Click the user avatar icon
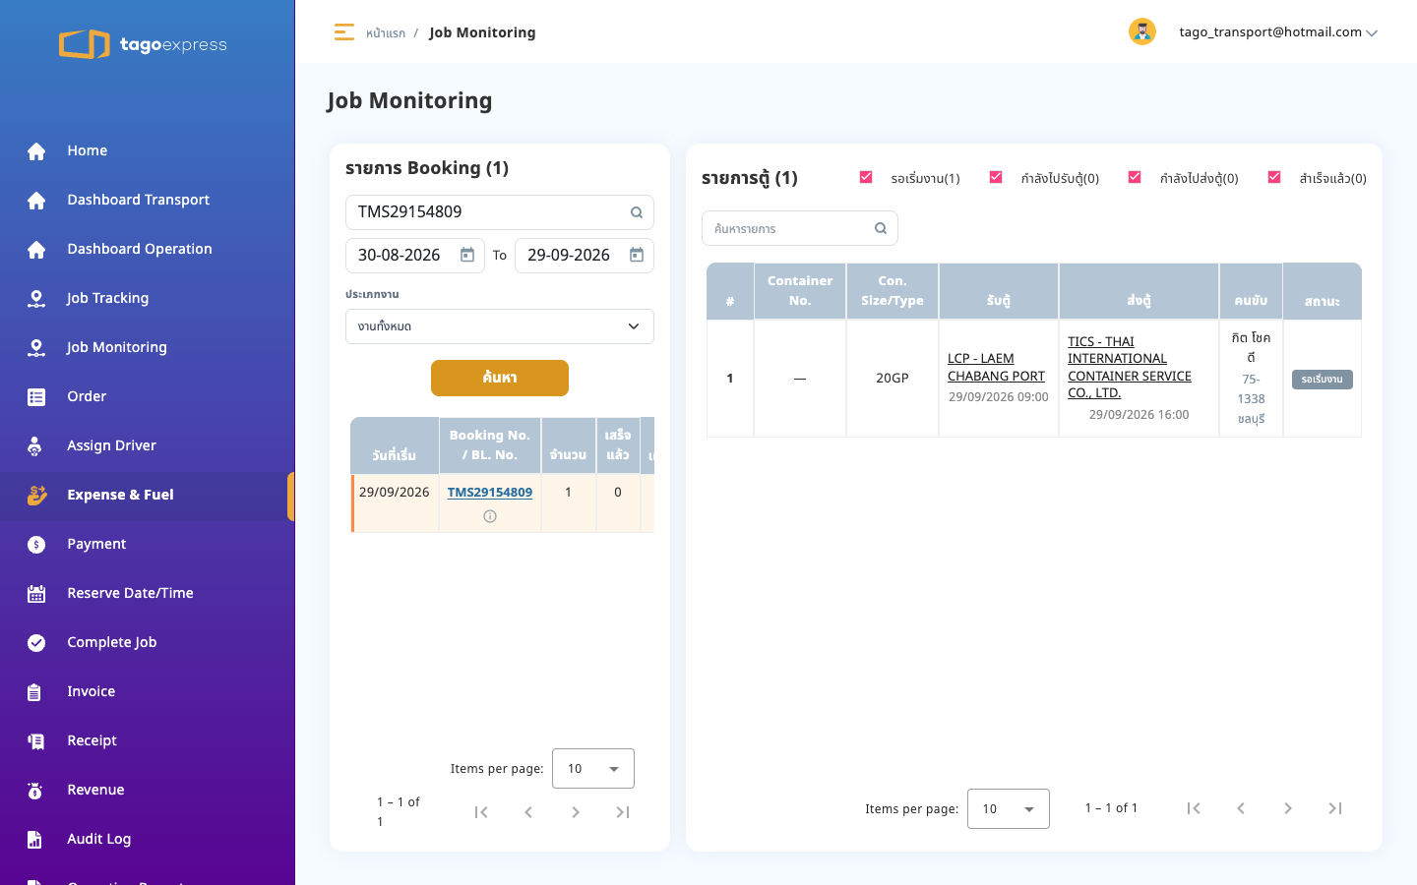The image size is (1417, 885). [x=1141, y=31]
